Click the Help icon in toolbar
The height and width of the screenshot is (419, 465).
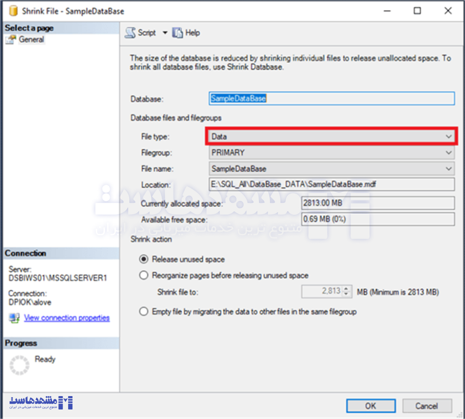[178, 33]
